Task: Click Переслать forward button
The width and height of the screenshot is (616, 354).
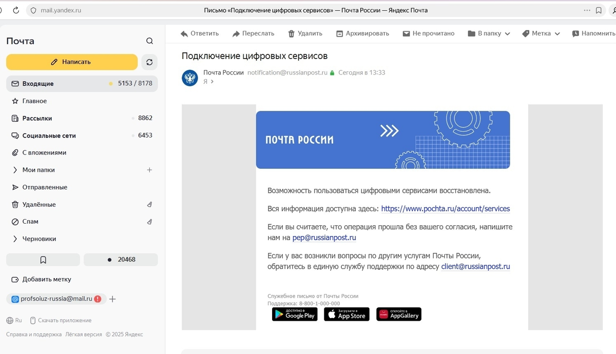Action: [x=253, y=33]
